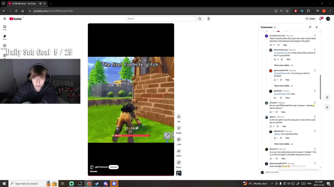334x187 pixels.
Task: Dislike the short video
Action: (179, 128)
